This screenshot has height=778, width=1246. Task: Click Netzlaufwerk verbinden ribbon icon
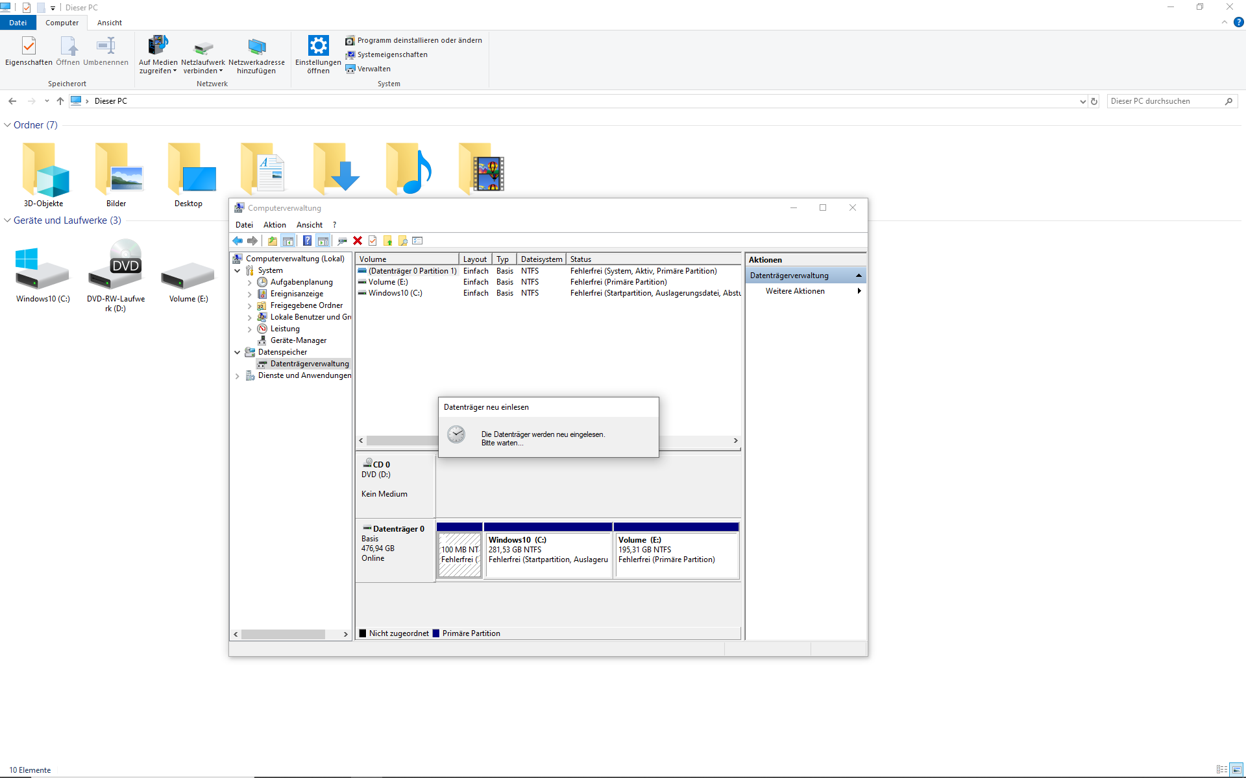tap(203, 47)
